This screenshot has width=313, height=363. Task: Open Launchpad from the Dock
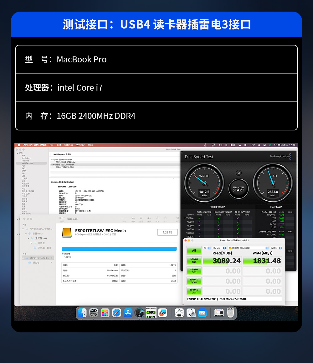click(x=105, y=313)
